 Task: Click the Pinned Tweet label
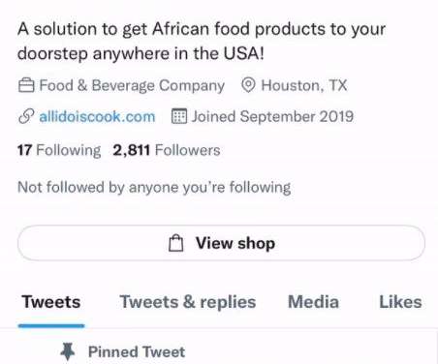(x=137, y=351)
